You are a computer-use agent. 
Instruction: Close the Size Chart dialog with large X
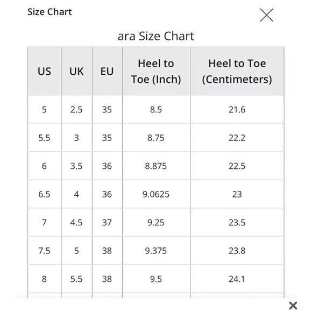tap(266, 15)
